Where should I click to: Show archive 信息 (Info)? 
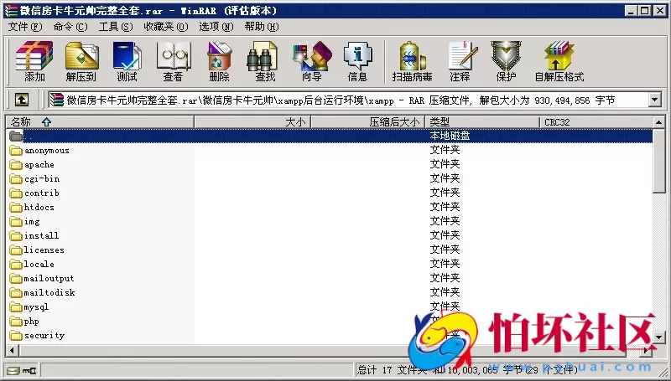pos(358,61)
